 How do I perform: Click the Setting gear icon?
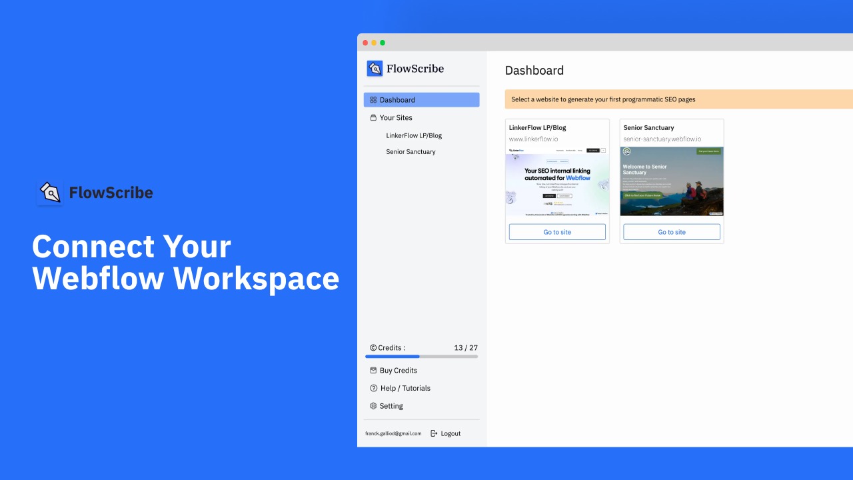(x=373, y=406)
